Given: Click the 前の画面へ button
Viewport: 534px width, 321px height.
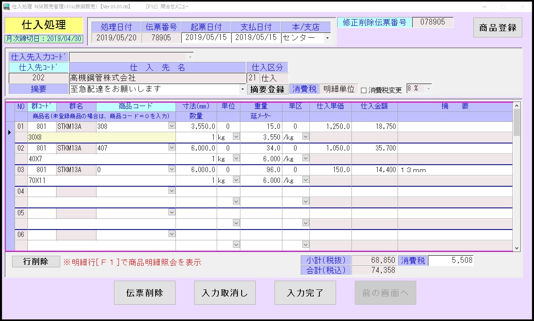Looking at the screenshot, I should 386,293.
